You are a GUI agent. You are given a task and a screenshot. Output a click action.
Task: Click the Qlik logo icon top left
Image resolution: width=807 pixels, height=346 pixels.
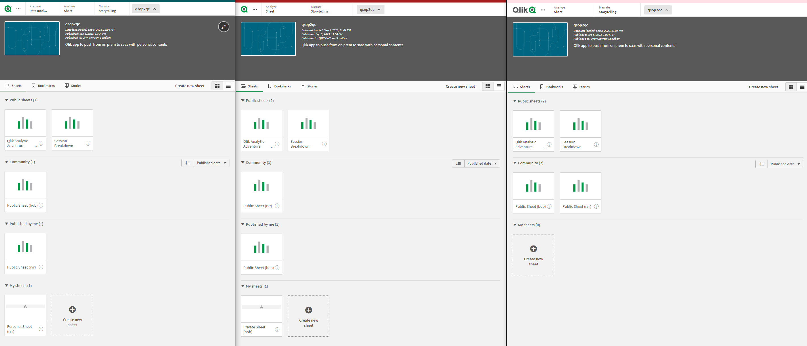(x=8, y=9)
